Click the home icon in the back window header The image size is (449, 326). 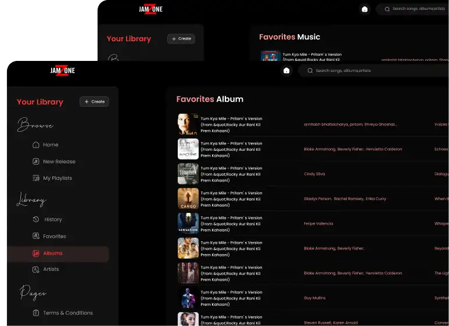tap(365, 9)
